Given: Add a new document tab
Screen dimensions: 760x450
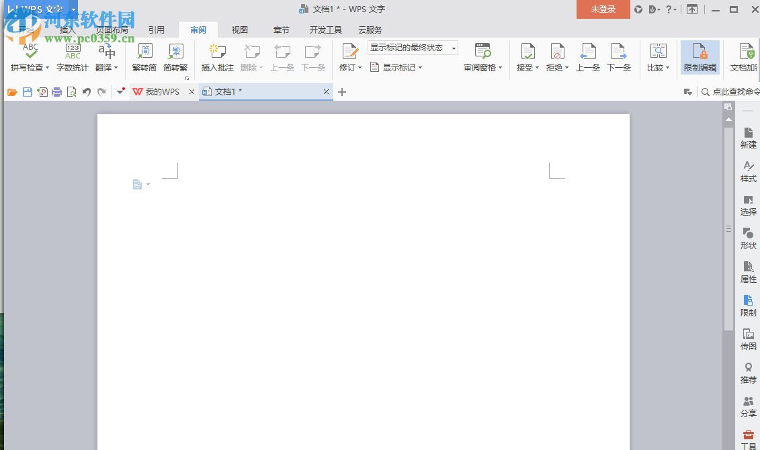Looking at the screenshot, I should [342, 91].
